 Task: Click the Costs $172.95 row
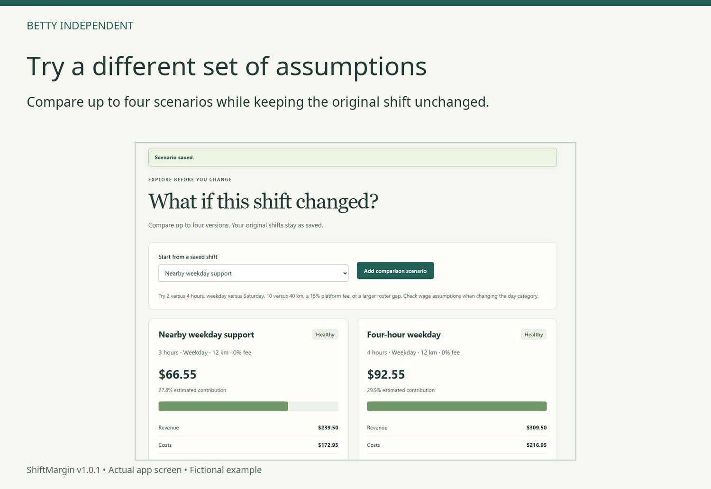click(x=248, y=445)
